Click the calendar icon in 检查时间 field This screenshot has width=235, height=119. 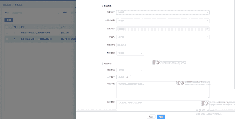click(119, 45)
